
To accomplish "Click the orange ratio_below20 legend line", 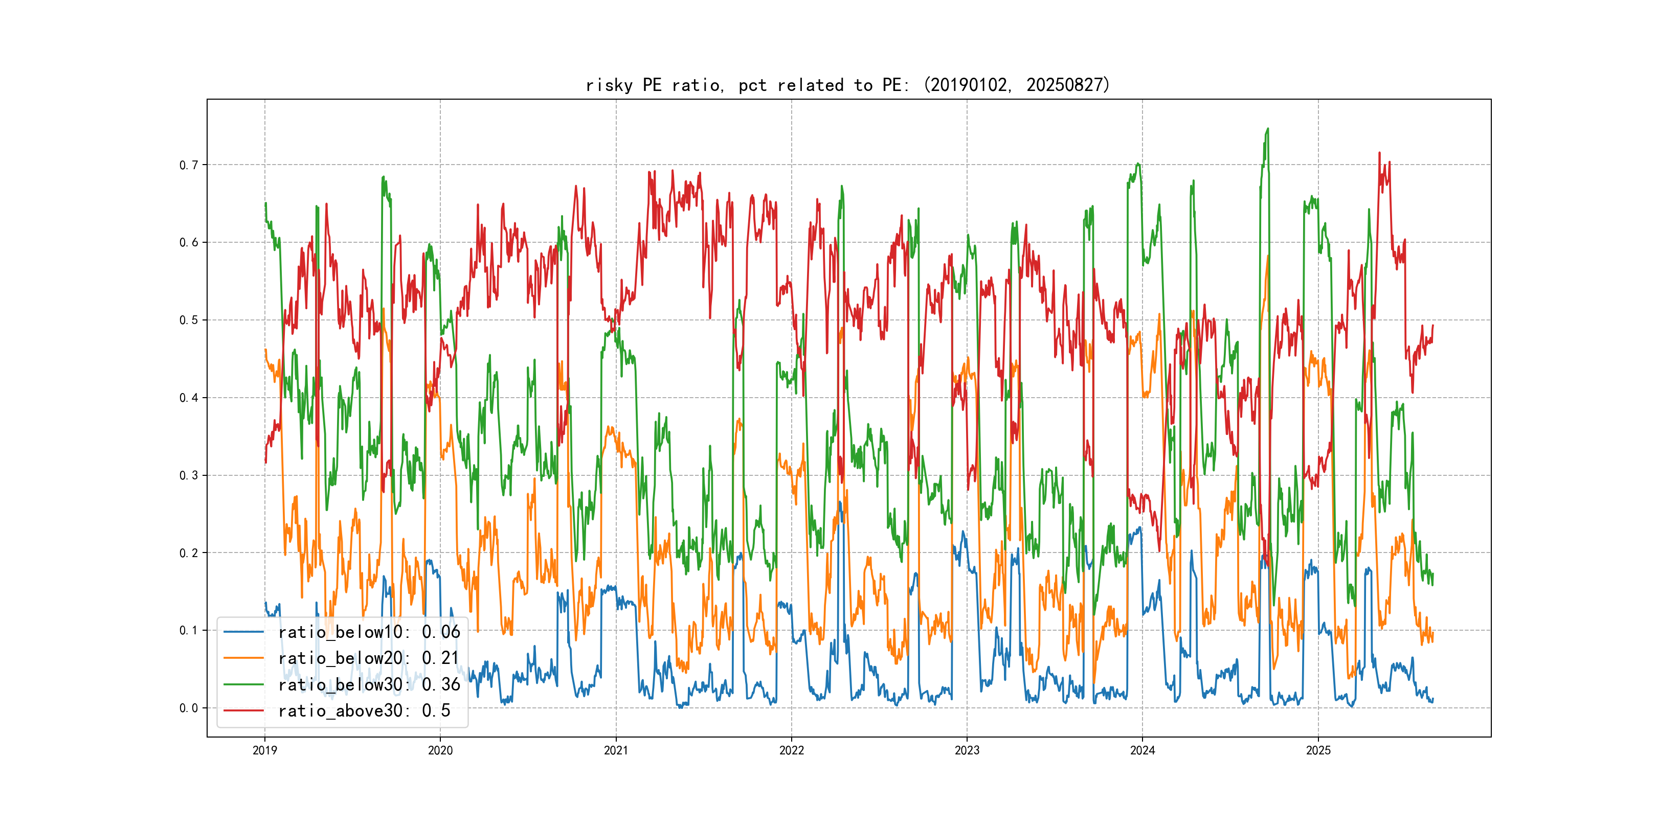I will coord(243,658).
